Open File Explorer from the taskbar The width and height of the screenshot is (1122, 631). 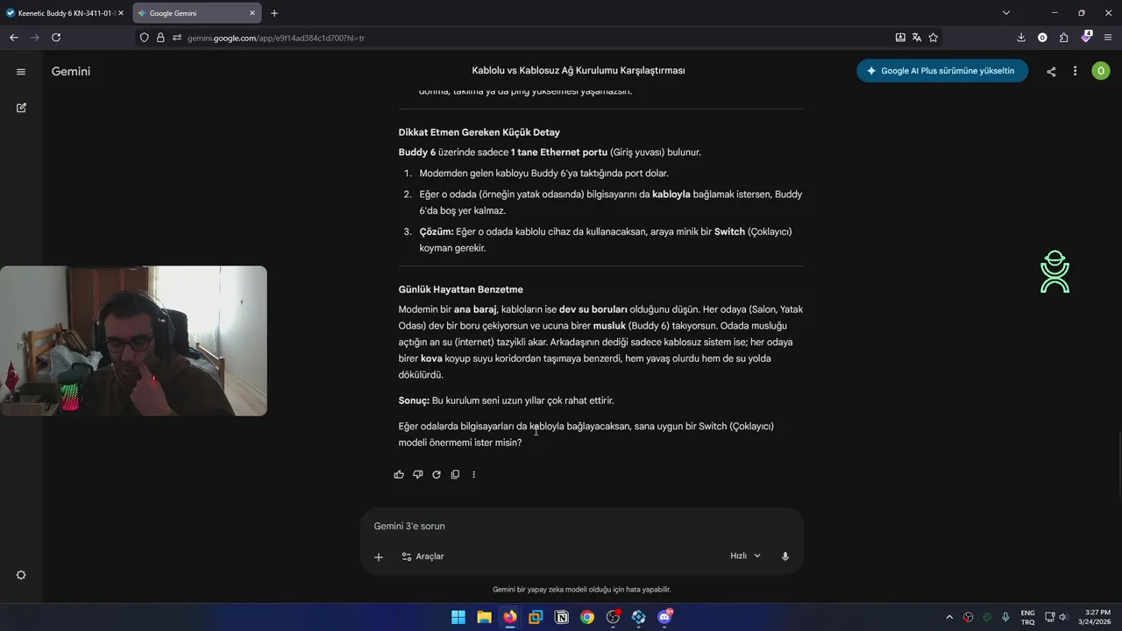(484, 617)
